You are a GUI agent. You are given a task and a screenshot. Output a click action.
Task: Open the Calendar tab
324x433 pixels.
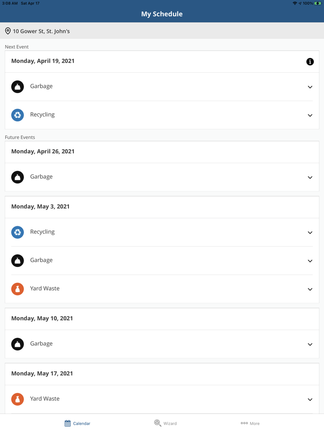click(77, 423)
